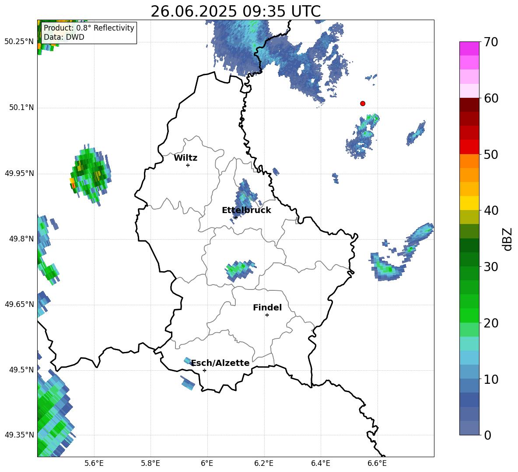Click the "Data: DWD" legend line

tap(64, 37)
